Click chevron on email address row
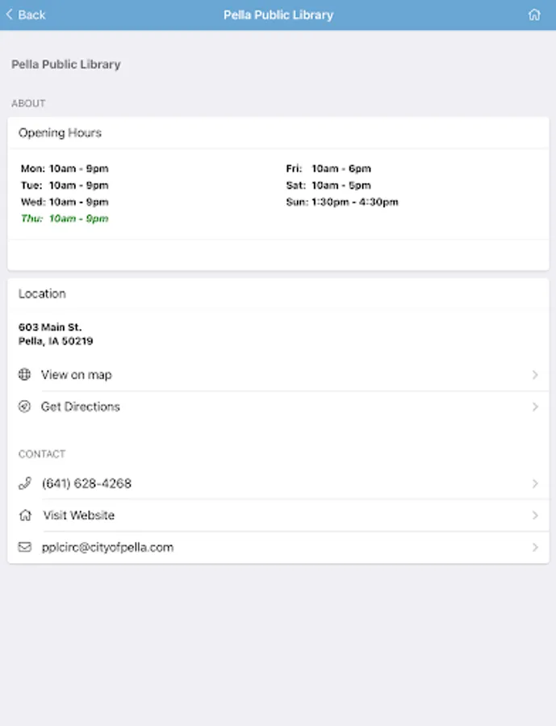 (535, 547)
